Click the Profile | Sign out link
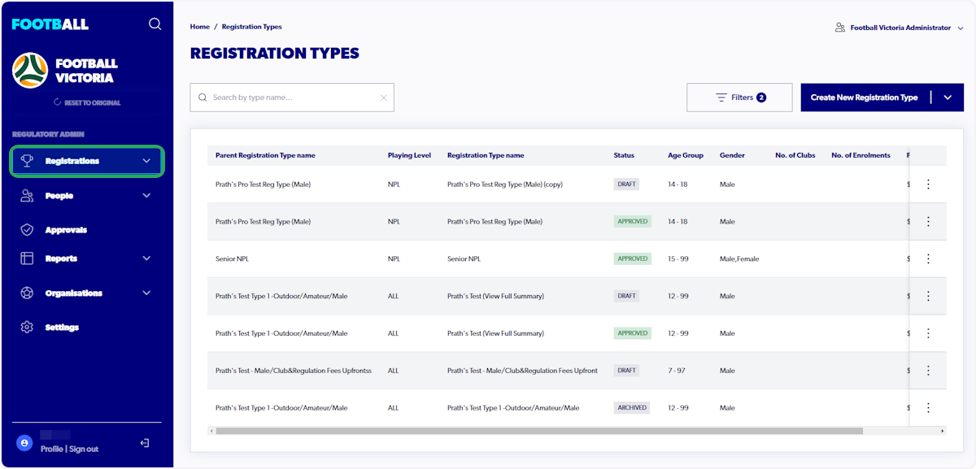The image size is (976, 469). click(x=70, y=449)
